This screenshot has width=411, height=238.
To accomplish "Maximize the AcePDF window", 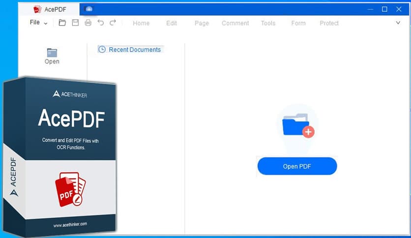I will tap(384, 9).
